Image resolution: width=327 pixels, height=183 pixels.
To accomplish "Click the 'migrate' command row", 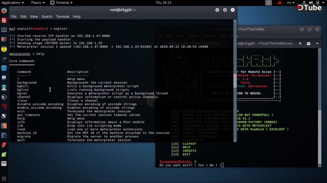I will 78,137.
